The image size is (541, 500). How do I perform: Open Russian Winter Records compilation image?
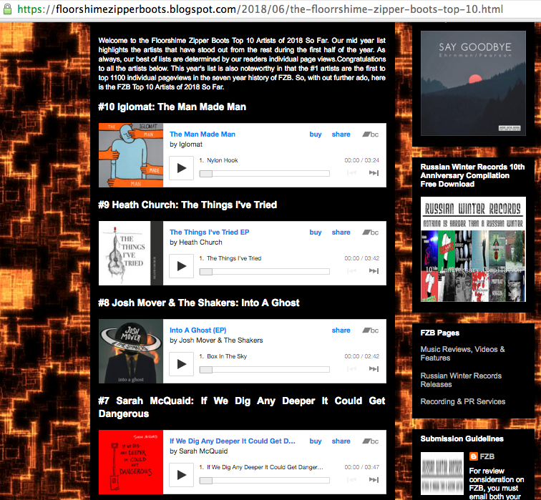pyautogui.click(x=473, y=250)
